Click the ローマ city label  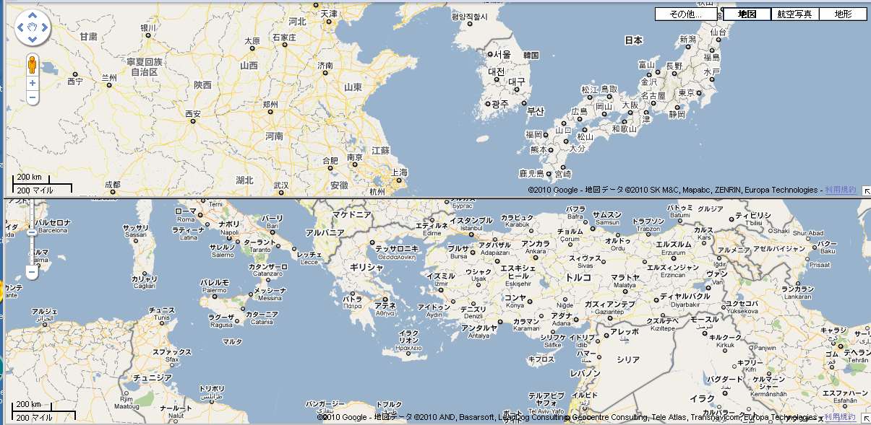pos(186,211)
